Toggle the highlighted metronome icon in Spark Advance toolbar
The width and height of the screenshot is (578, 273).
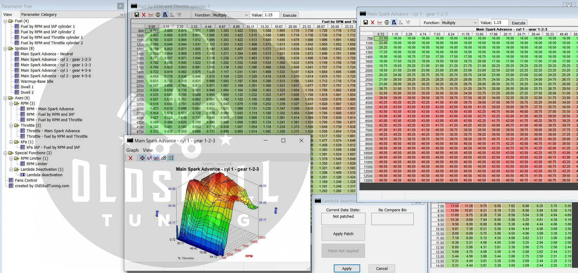pyautogui.click(x=394, y=23)
